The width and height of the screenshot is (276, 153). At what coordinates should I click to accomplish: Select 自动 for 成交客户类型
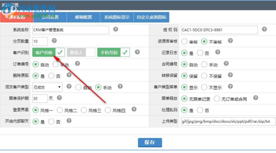point(78,87)
